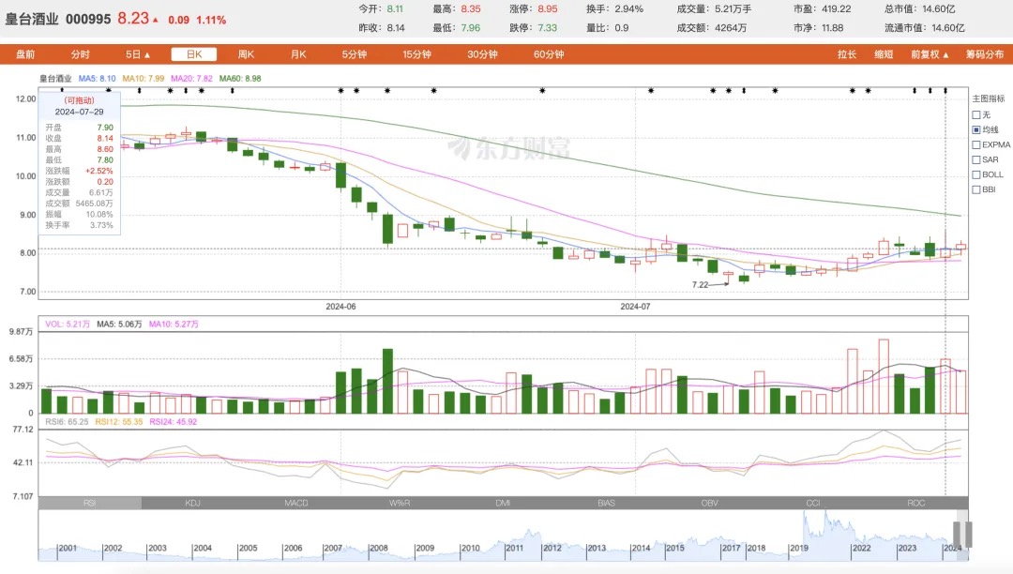
Task: Grab the left handle of the timeline range slider
Action: pos(957,534)
